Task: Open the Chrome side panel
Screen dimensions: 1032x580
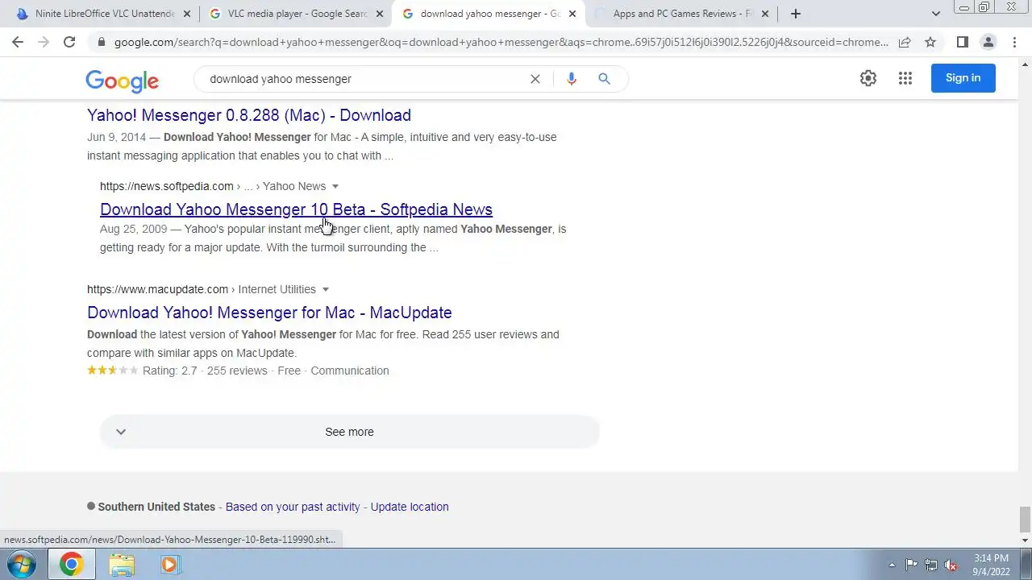Action: [x=963, y=42]
